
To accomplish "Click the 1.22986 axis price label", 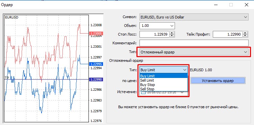I will click(x=96, y=89).
